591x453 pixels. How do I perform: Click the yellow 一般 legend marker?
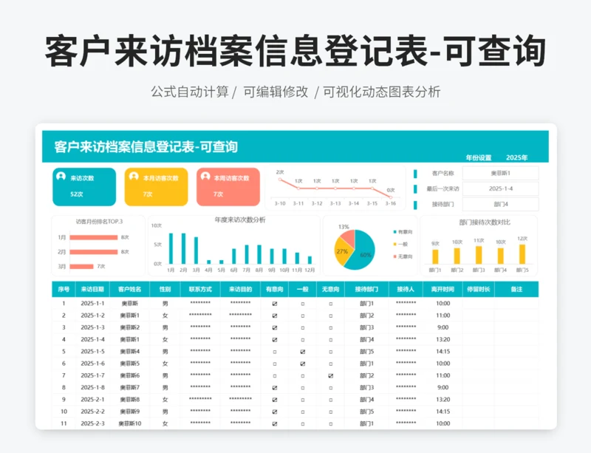coord(394,244)
